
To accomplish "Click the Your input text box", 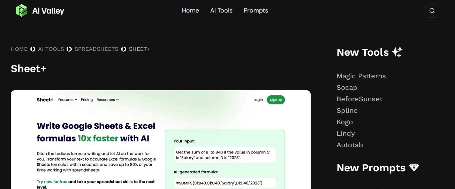I will coord(225,155).
